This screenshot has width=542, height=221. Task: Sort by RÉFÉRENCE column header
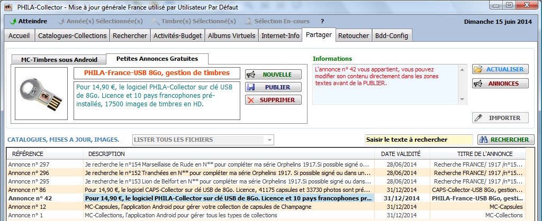45,154
